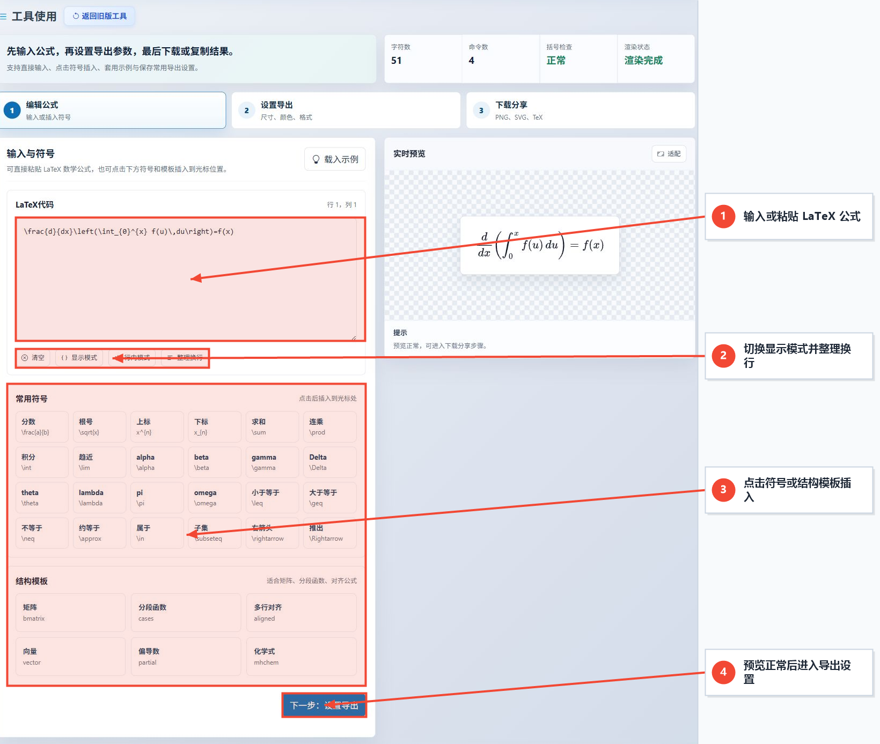Insert the gamma symbol

(272, 462)
